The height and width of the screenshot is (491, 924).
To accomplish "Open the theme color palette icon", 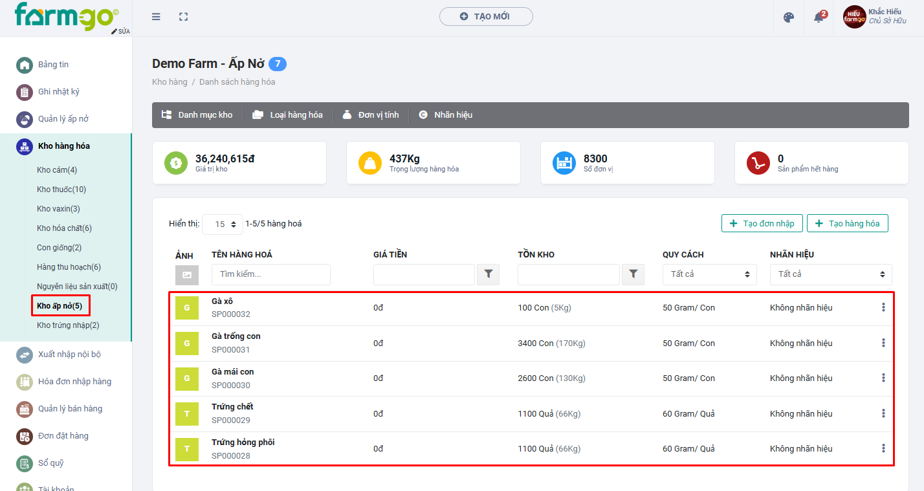I will click(x=788, y=17).
